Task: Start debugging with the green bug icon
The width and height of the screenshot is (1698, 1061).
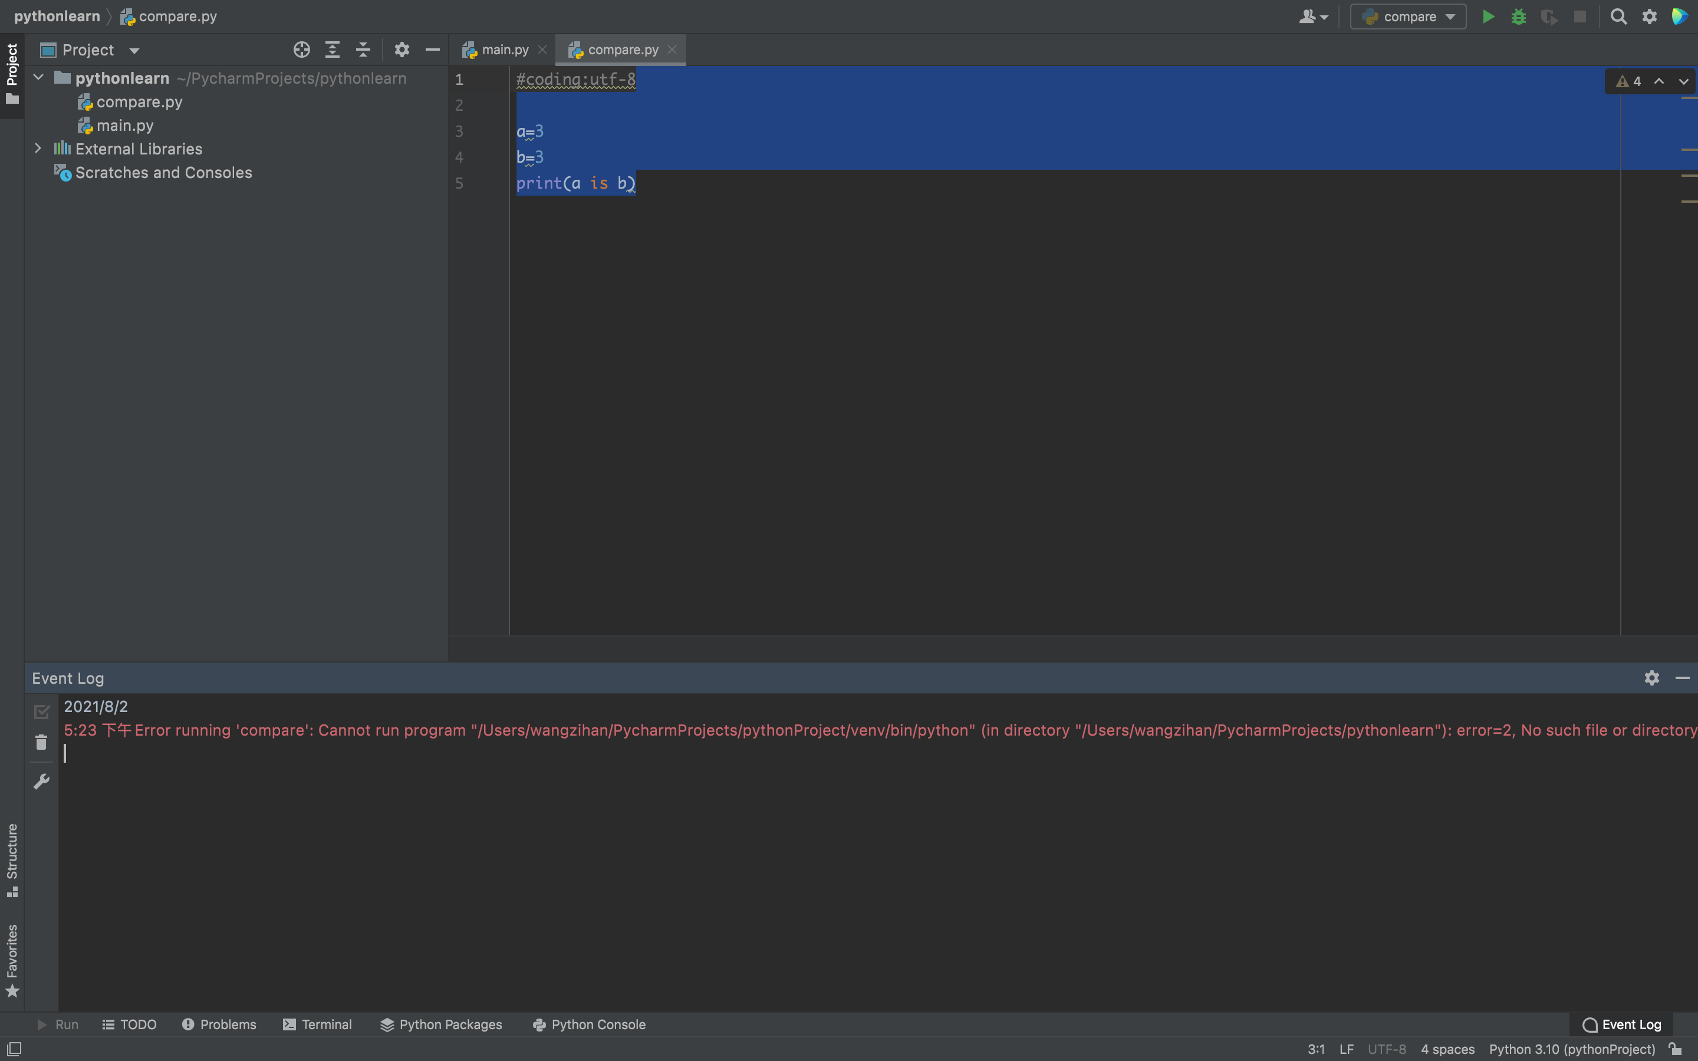Action: (x=1518, y=17)
